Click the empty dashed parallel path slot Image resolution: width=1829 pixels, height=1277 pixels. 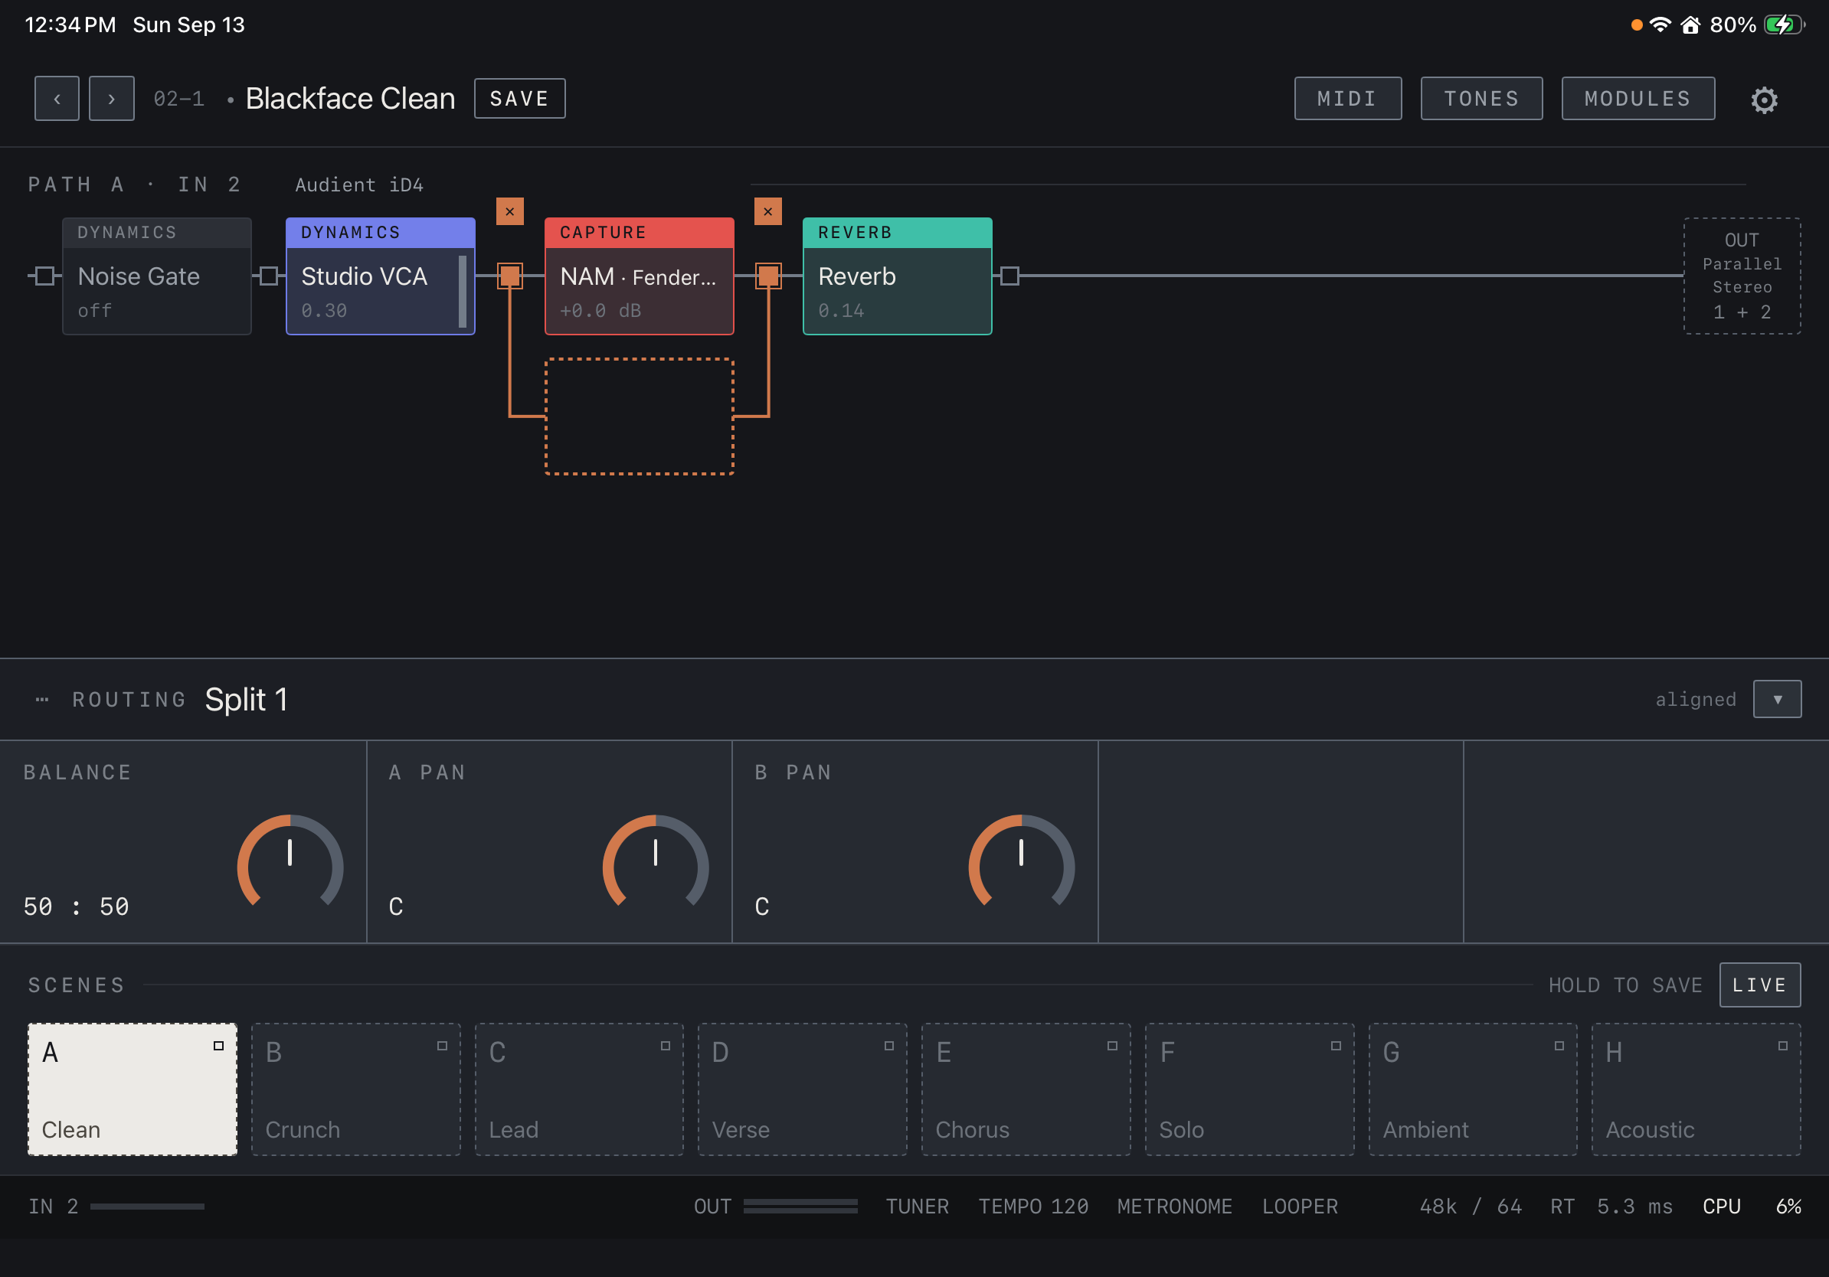pyautogui.click(x=640, y=416)
